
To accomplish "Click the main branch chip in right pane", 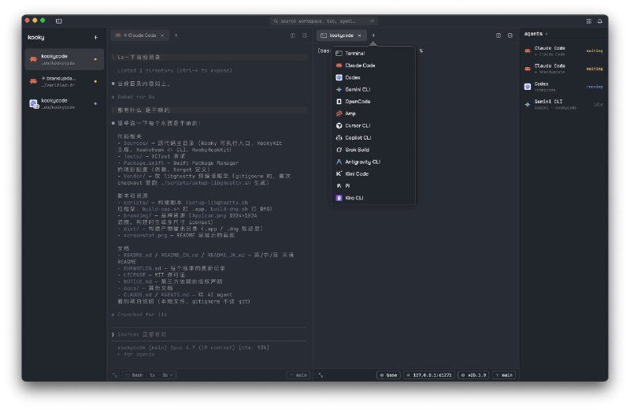I will 504,375.
